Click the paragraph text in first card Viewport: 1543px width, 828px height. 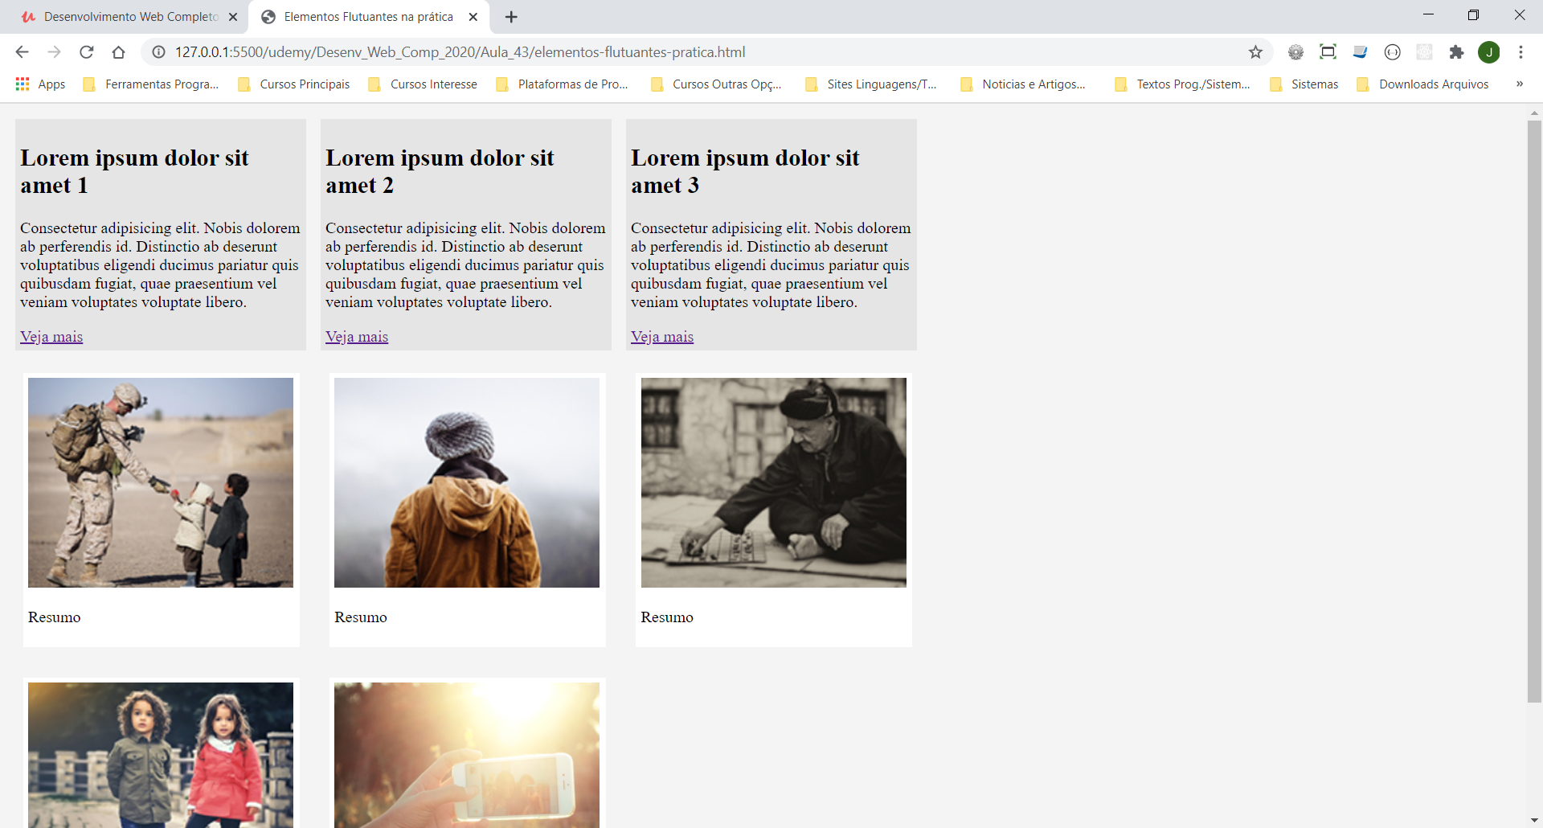(160, 265)
